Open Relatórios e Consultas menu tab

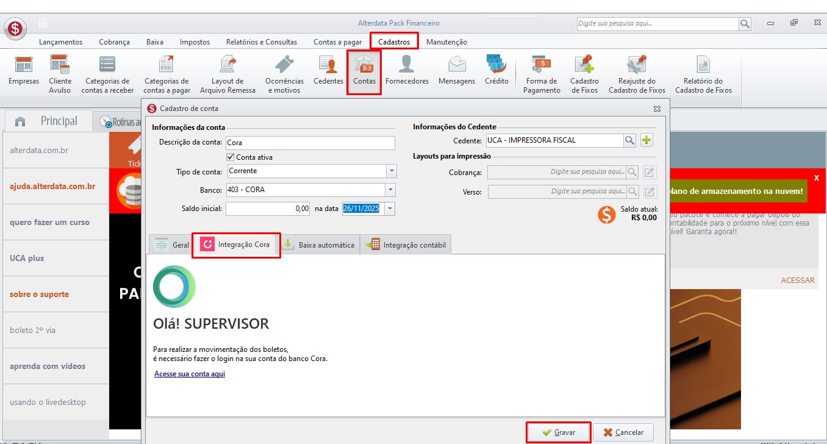pyautogui.click(x=262, y=42)
